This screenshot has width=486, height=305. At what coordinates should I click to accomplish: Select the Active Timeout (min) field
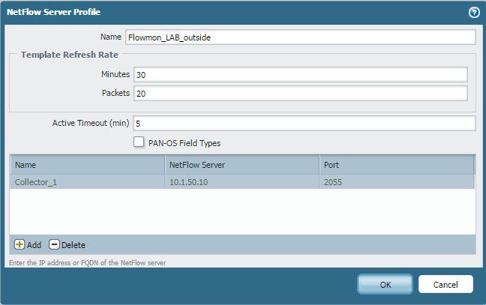pyautogui.click(x=304, y=123)
